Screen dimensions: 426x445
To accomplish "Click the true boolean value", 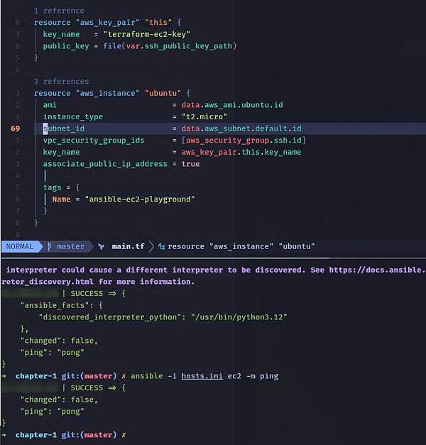I will pyautogui.click(x=190, y=164).
